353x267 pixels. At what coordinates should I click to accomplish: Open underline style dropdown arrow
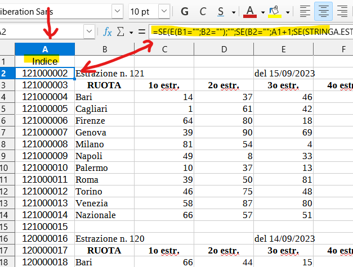[x=234, y=12]
